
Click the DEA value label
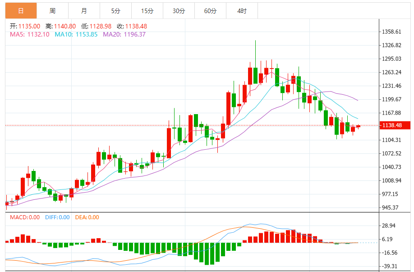point(87,217)
